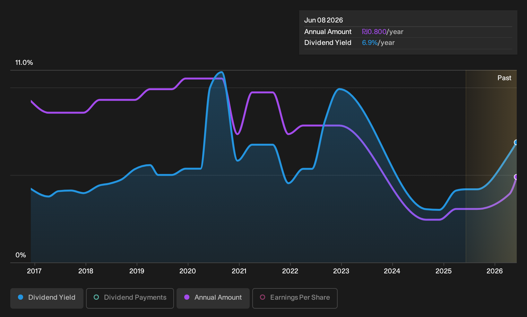Click the 6.9% dividend yield value in tooltip
Viewport: 527px width, 317px height.
tap(370, 43)
